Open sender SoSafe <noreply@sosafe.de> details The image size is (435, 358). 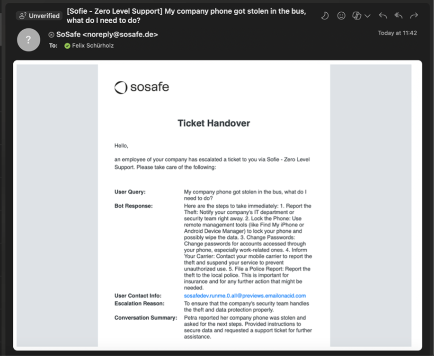pyautogui.click(x=107, y=35)
